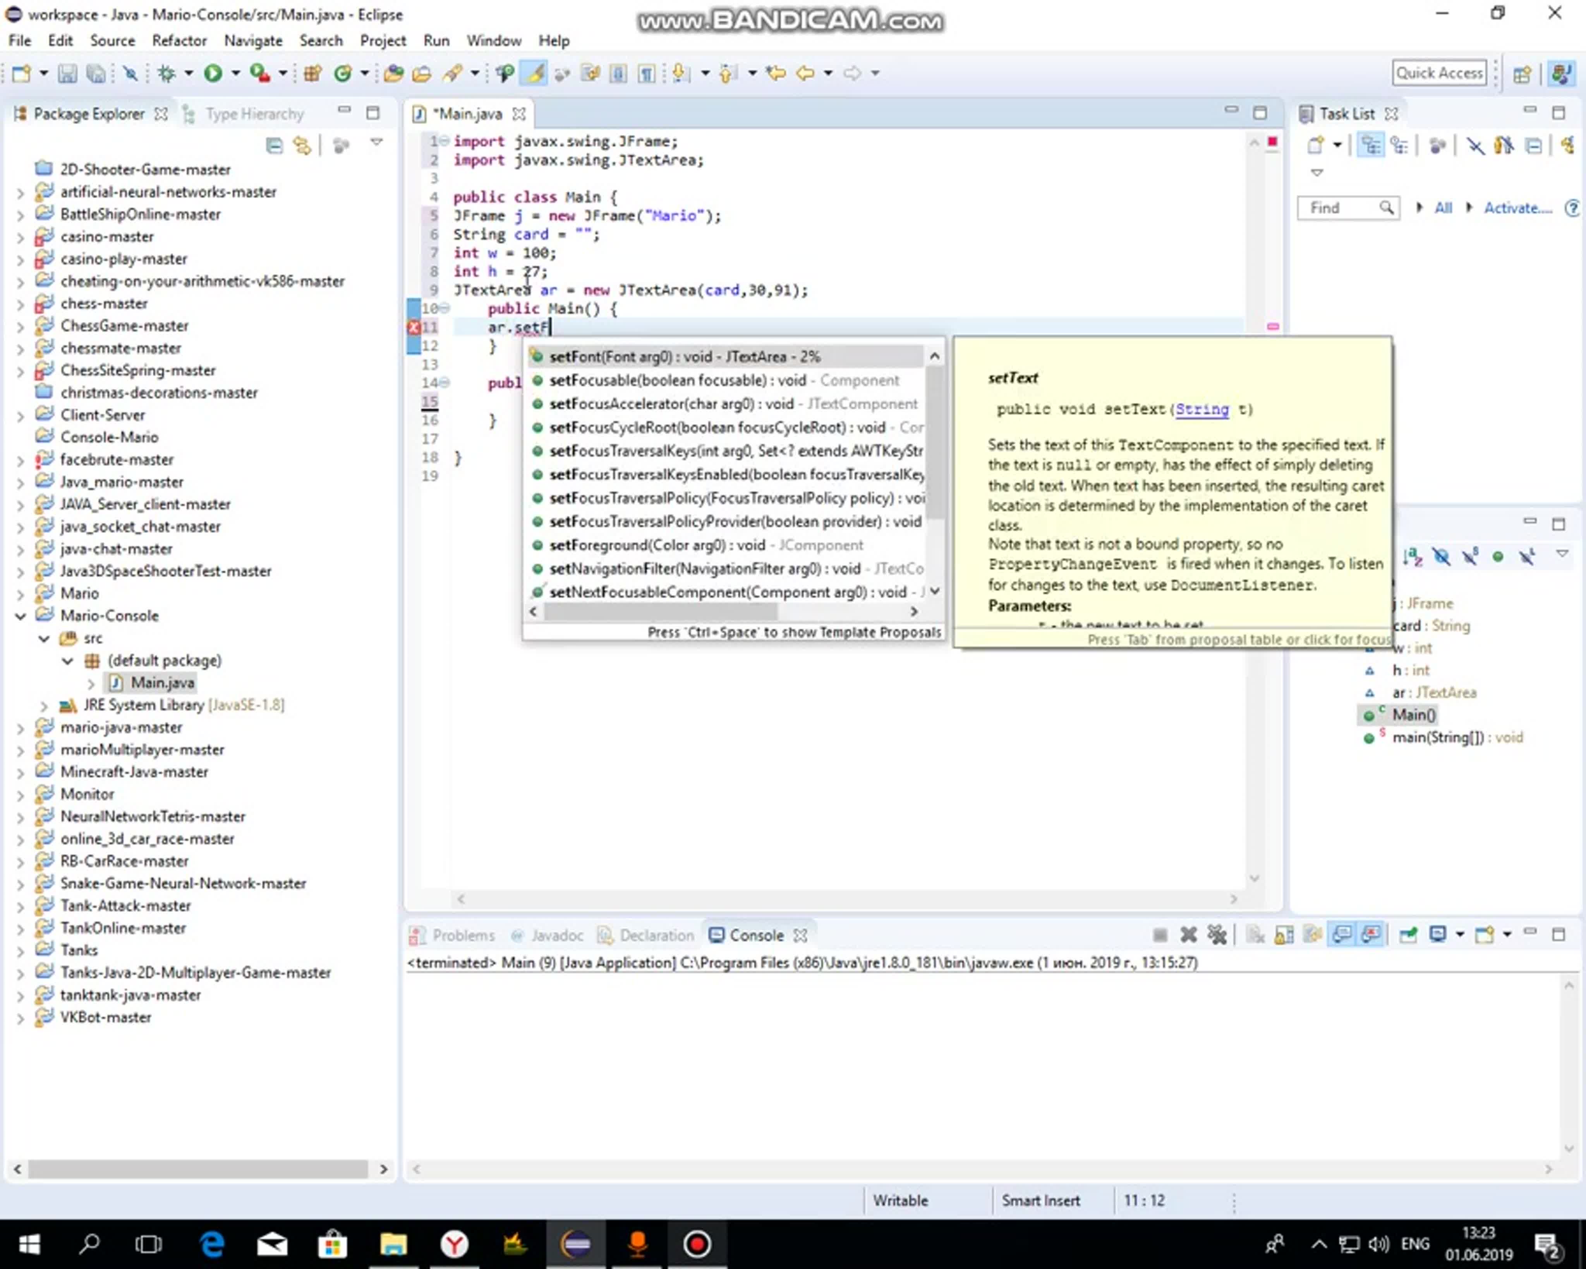1586x1269 pixels.
Task: Click the New wizard icon in the toolbar
Action: click(x=21, y=73)
